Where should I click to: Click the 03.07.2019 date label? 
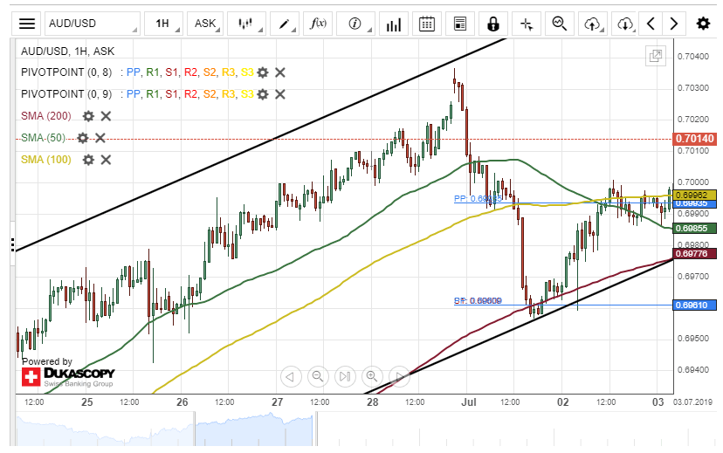coord(692,402)
